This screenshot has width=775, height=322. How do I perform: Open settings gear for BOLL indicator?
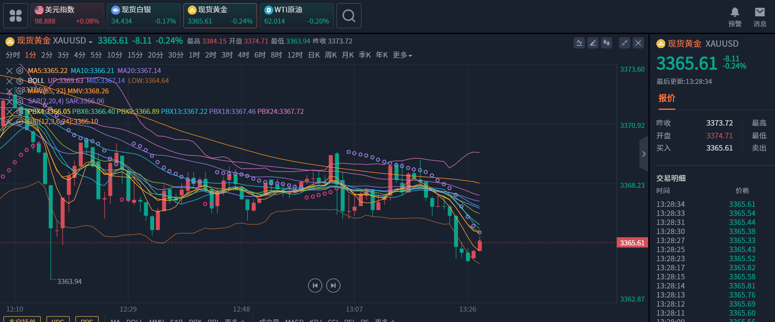[x=19, y=81]
